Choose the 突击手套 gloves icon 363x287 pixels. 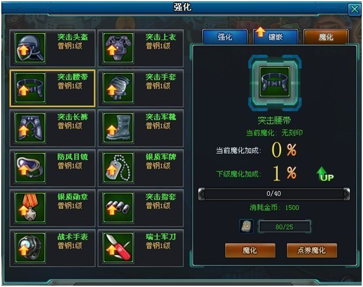point(118,88)
